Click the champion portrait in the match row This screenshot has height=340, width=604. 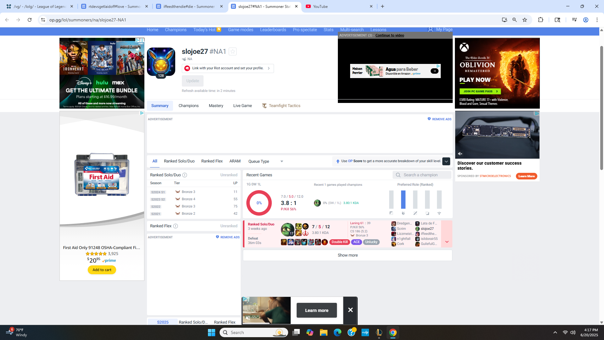[287, 229]
